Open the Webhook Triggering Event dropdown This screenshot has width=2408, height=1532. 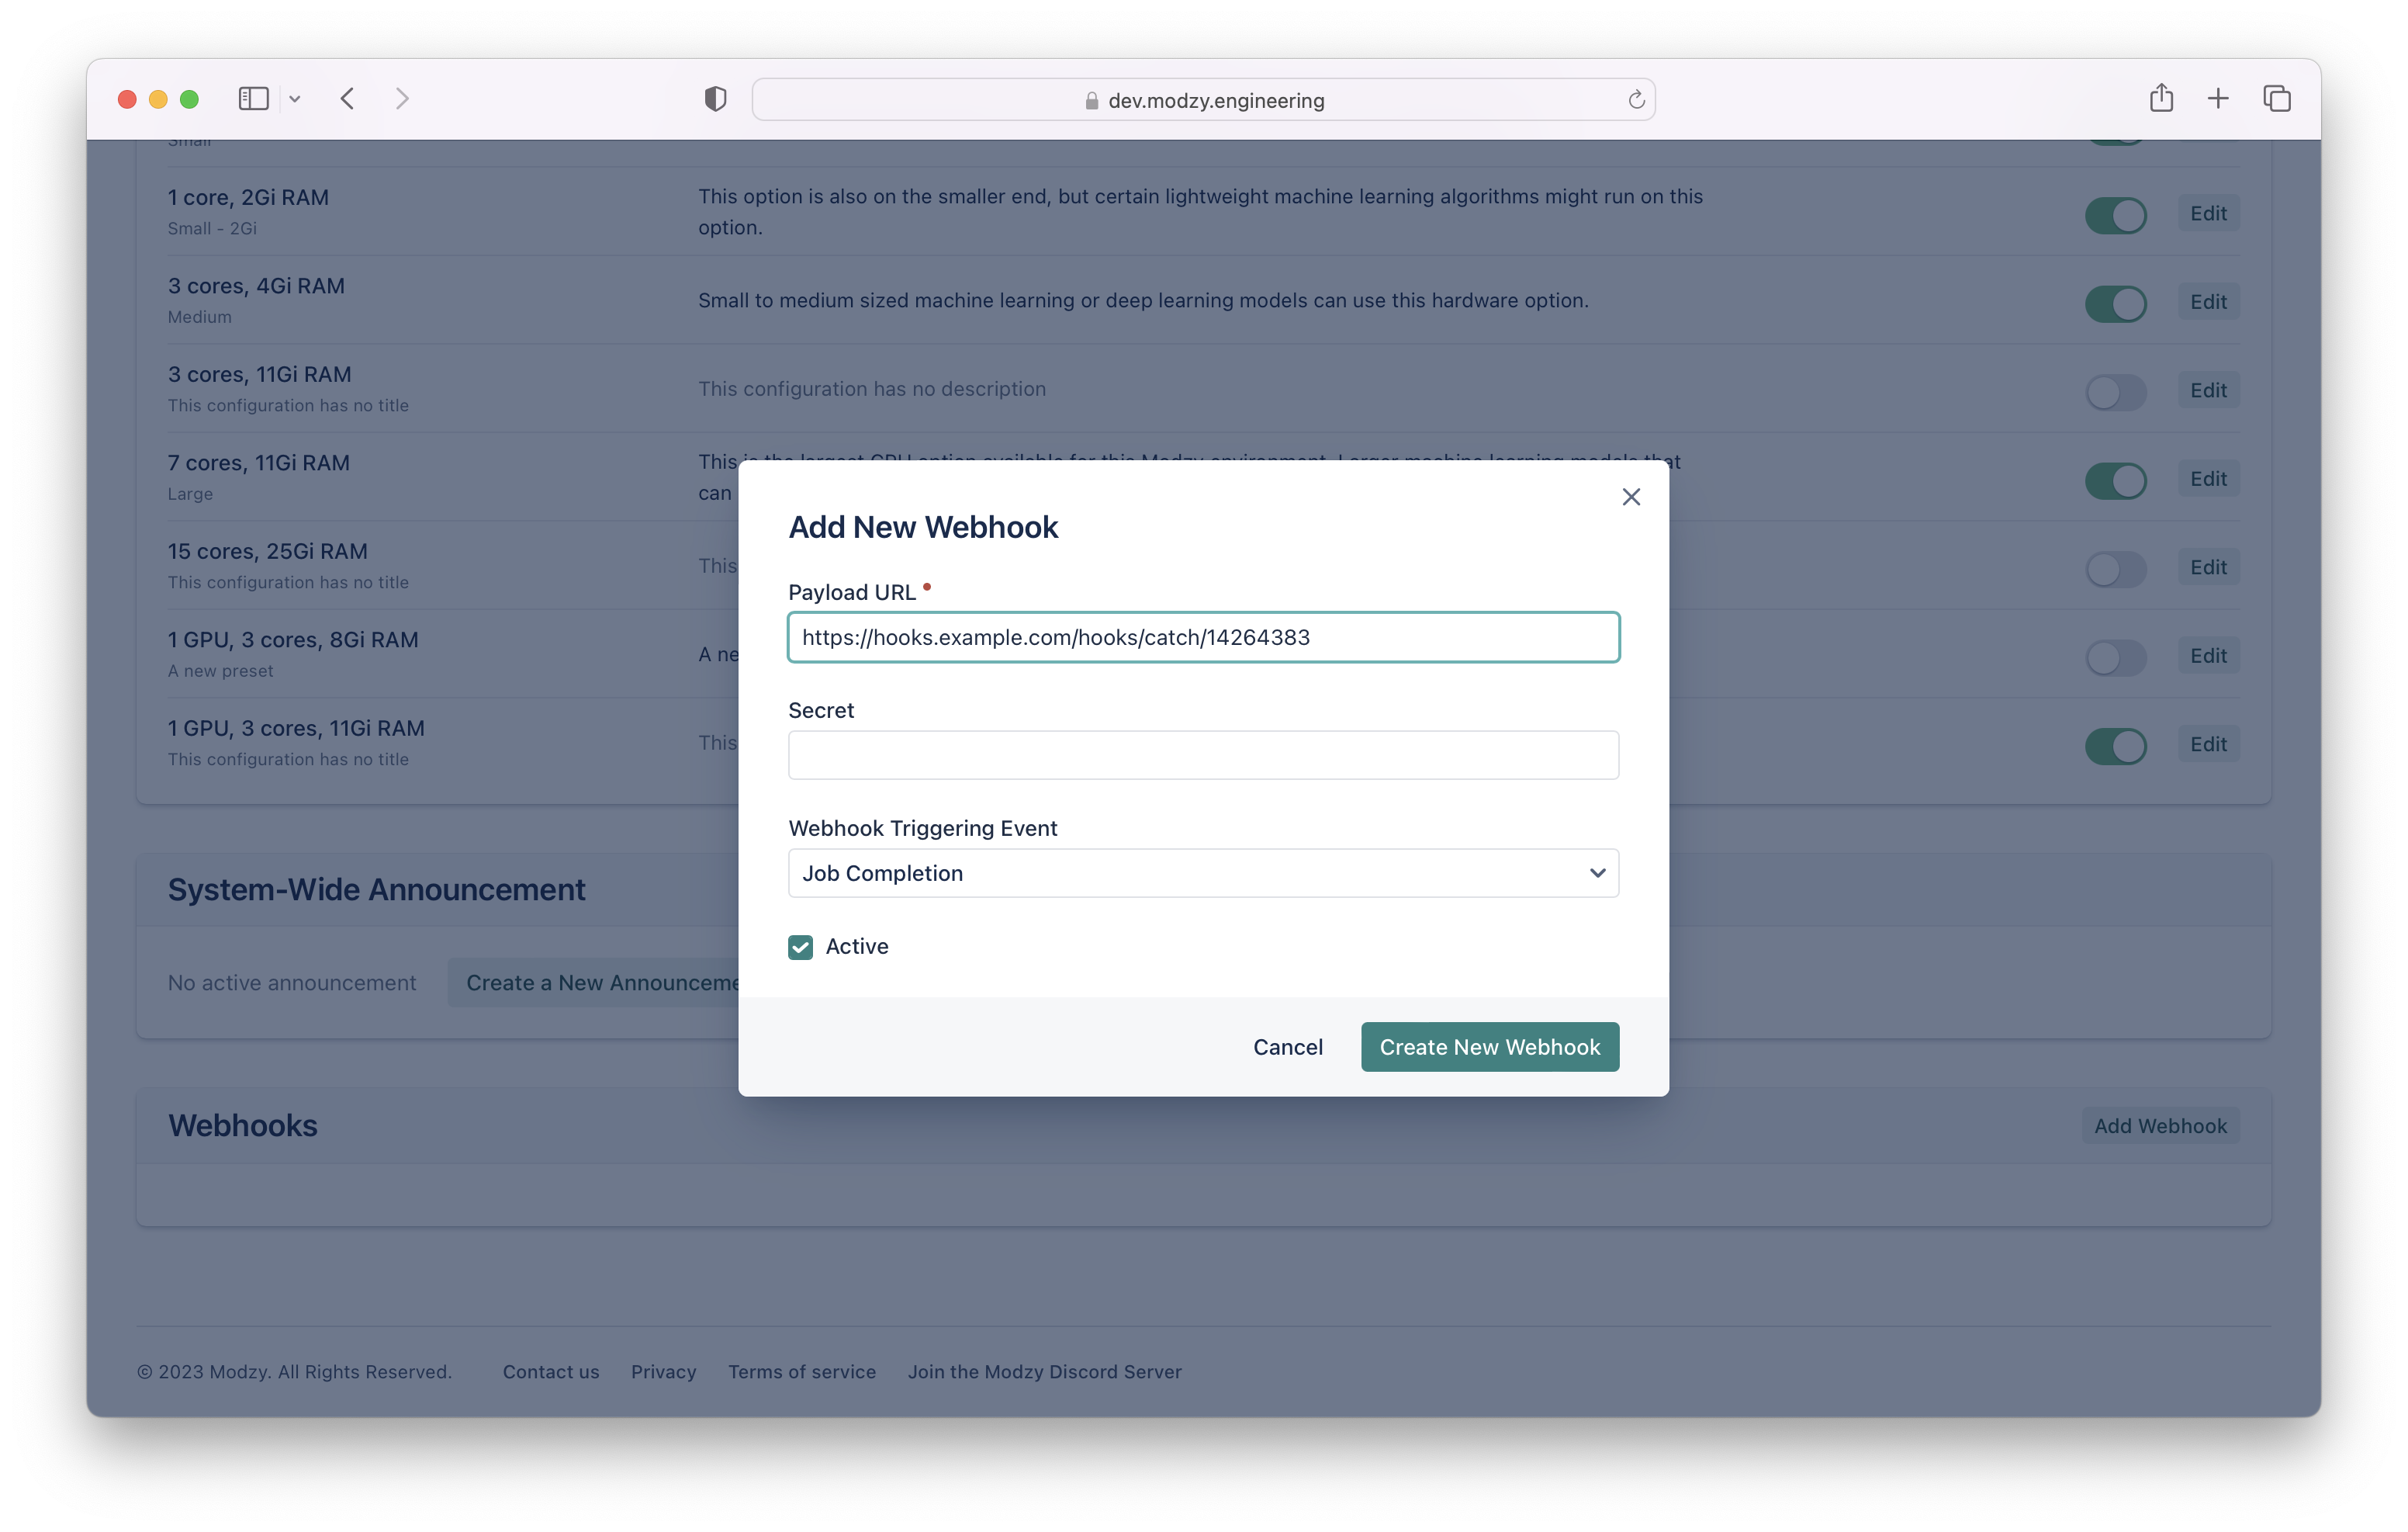(1203, 874)
